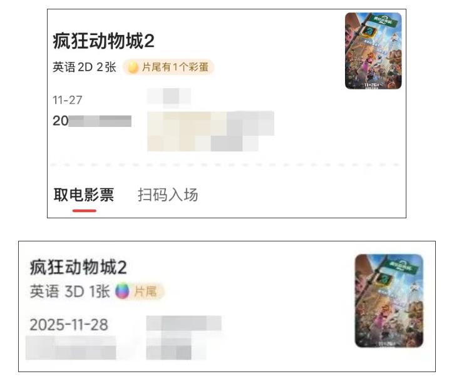Click the blurred cinema details in bottom ticket

tap(183, 338)
